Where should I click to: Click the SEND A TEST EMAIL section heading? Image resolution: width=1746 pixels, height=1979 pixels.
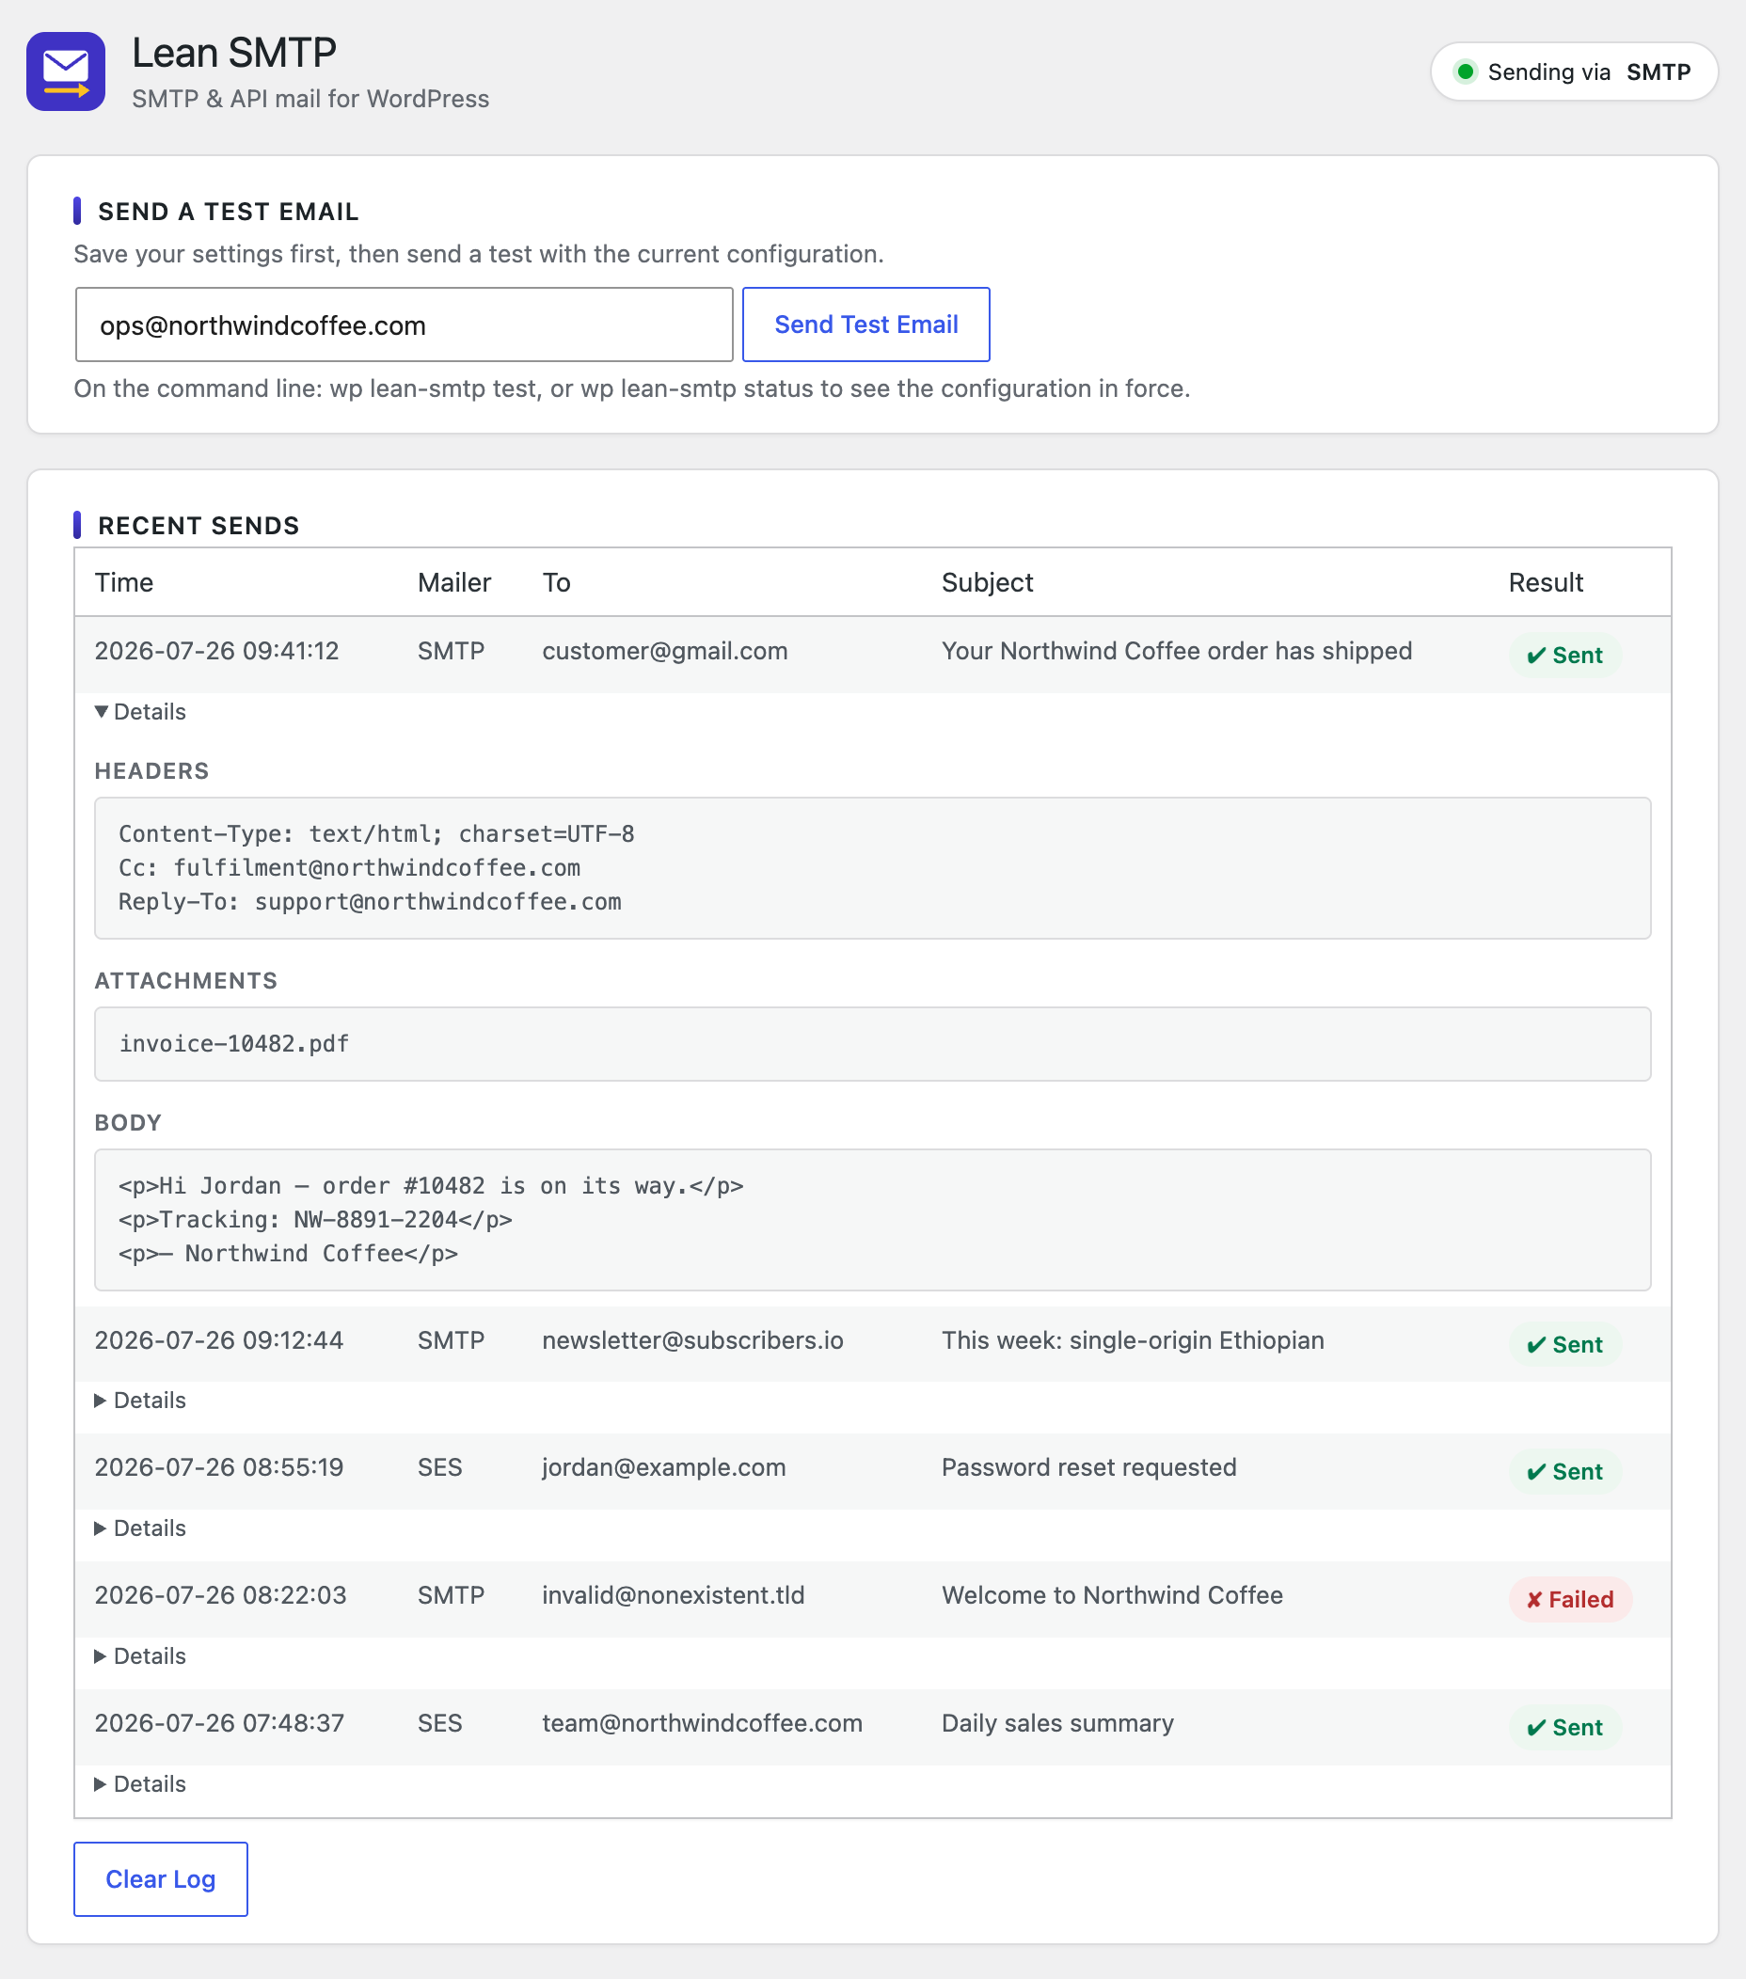click(x=229, y=211)
